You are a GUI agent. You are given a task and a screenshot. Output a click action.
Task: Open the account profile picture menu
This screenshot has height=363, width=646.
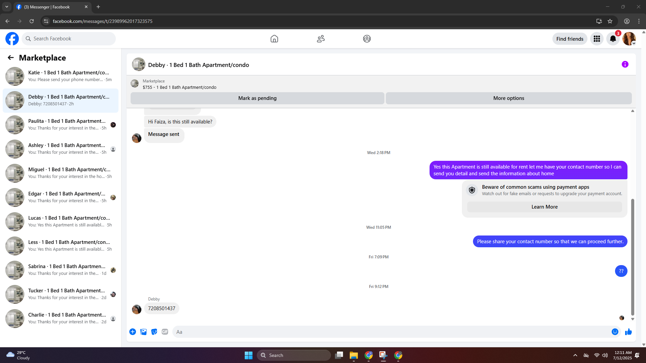629,39
